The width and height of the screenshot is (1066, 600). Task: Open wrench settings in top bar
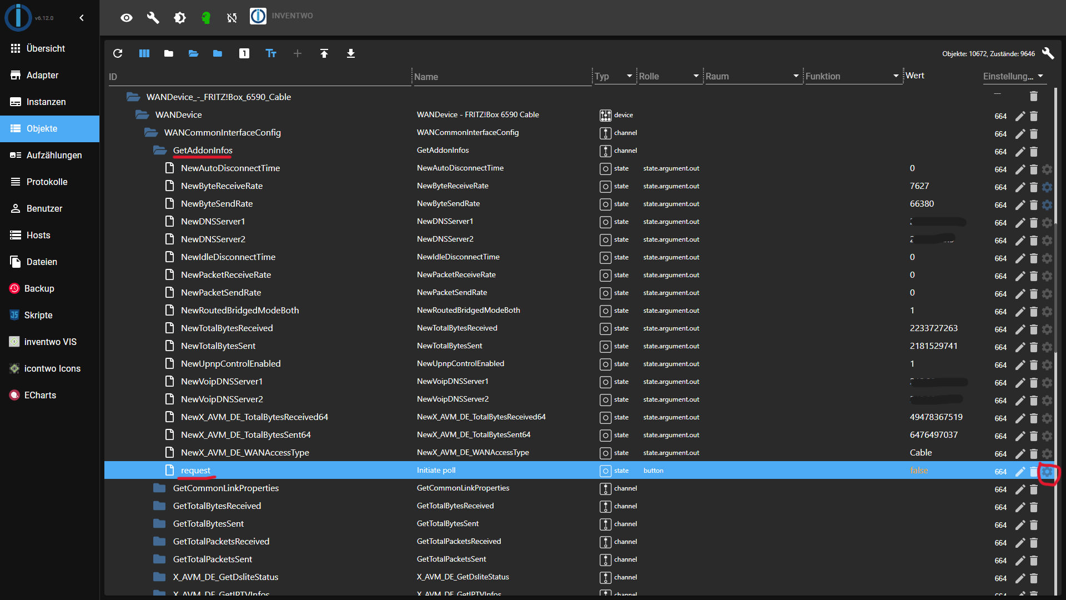(153, 18)
